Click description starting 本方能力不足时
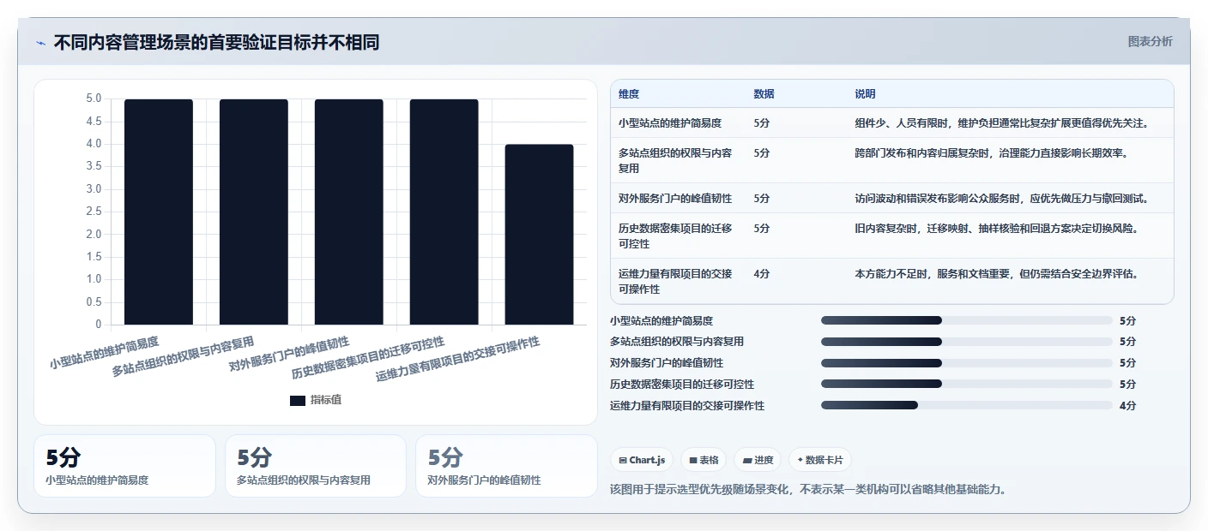Screen dimensions: 1208x531 pos(996,274)
